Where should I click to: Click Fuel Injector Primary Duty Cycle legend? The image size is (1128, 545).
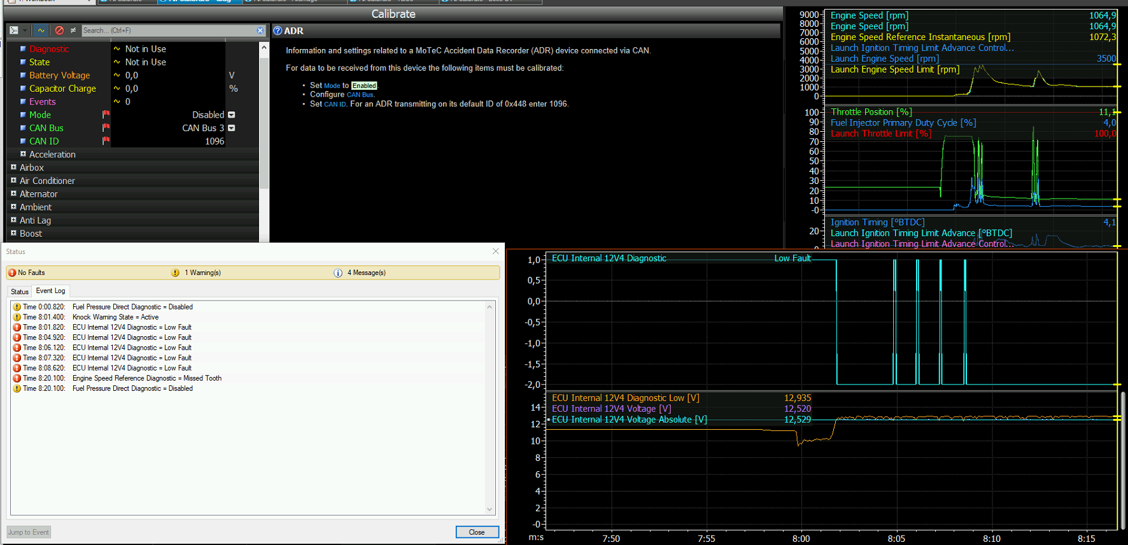[903, 123]
